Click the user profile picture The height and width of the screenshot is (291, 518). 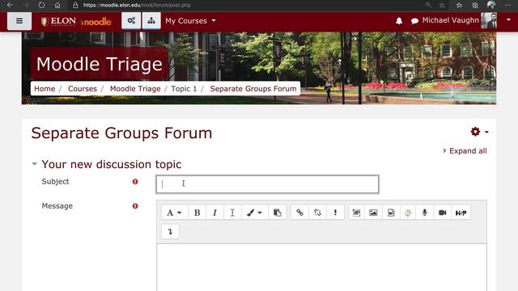point(489,20)
